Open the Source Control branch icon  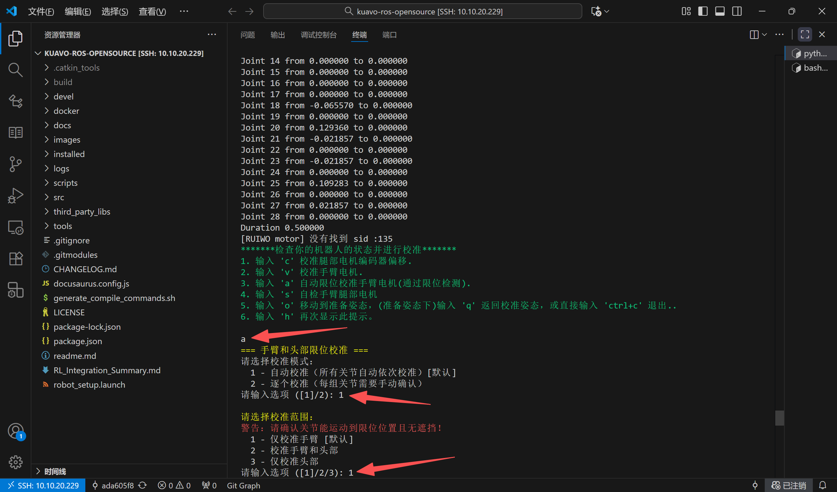[x=15, y=164]
